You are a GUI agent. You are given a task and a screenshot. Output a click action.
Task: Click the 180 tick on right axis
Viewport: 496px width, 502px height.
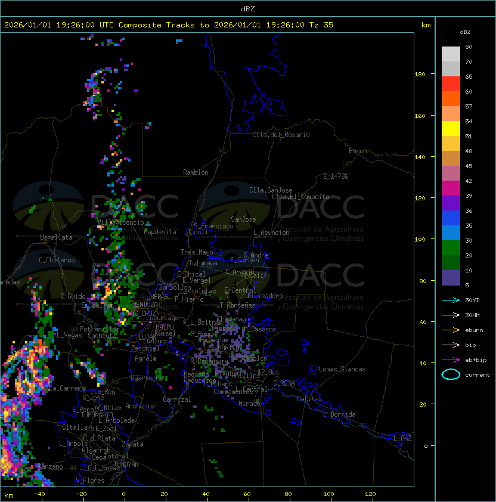click(x=420, y=75)
